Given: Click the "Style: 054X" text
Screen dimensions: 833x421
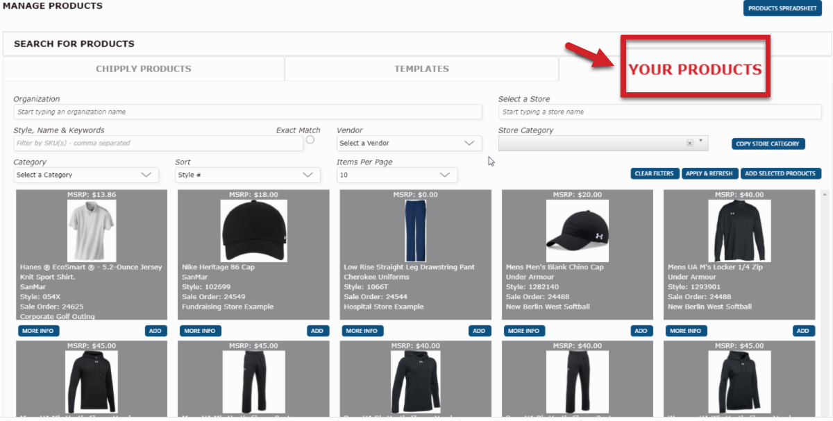Looking at the screenshot, I should tap(39, 297).
